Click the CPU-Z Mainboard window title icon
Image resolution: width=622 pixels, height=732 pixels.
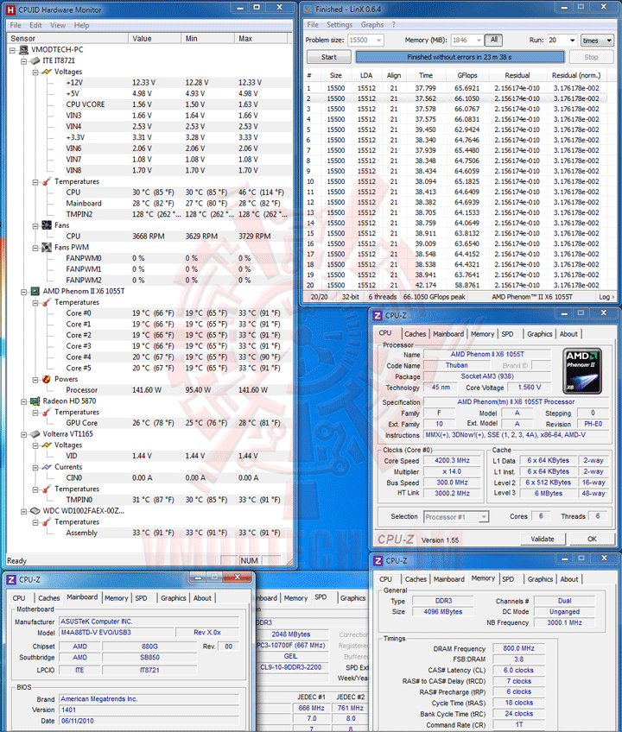(x=11, y=580)
